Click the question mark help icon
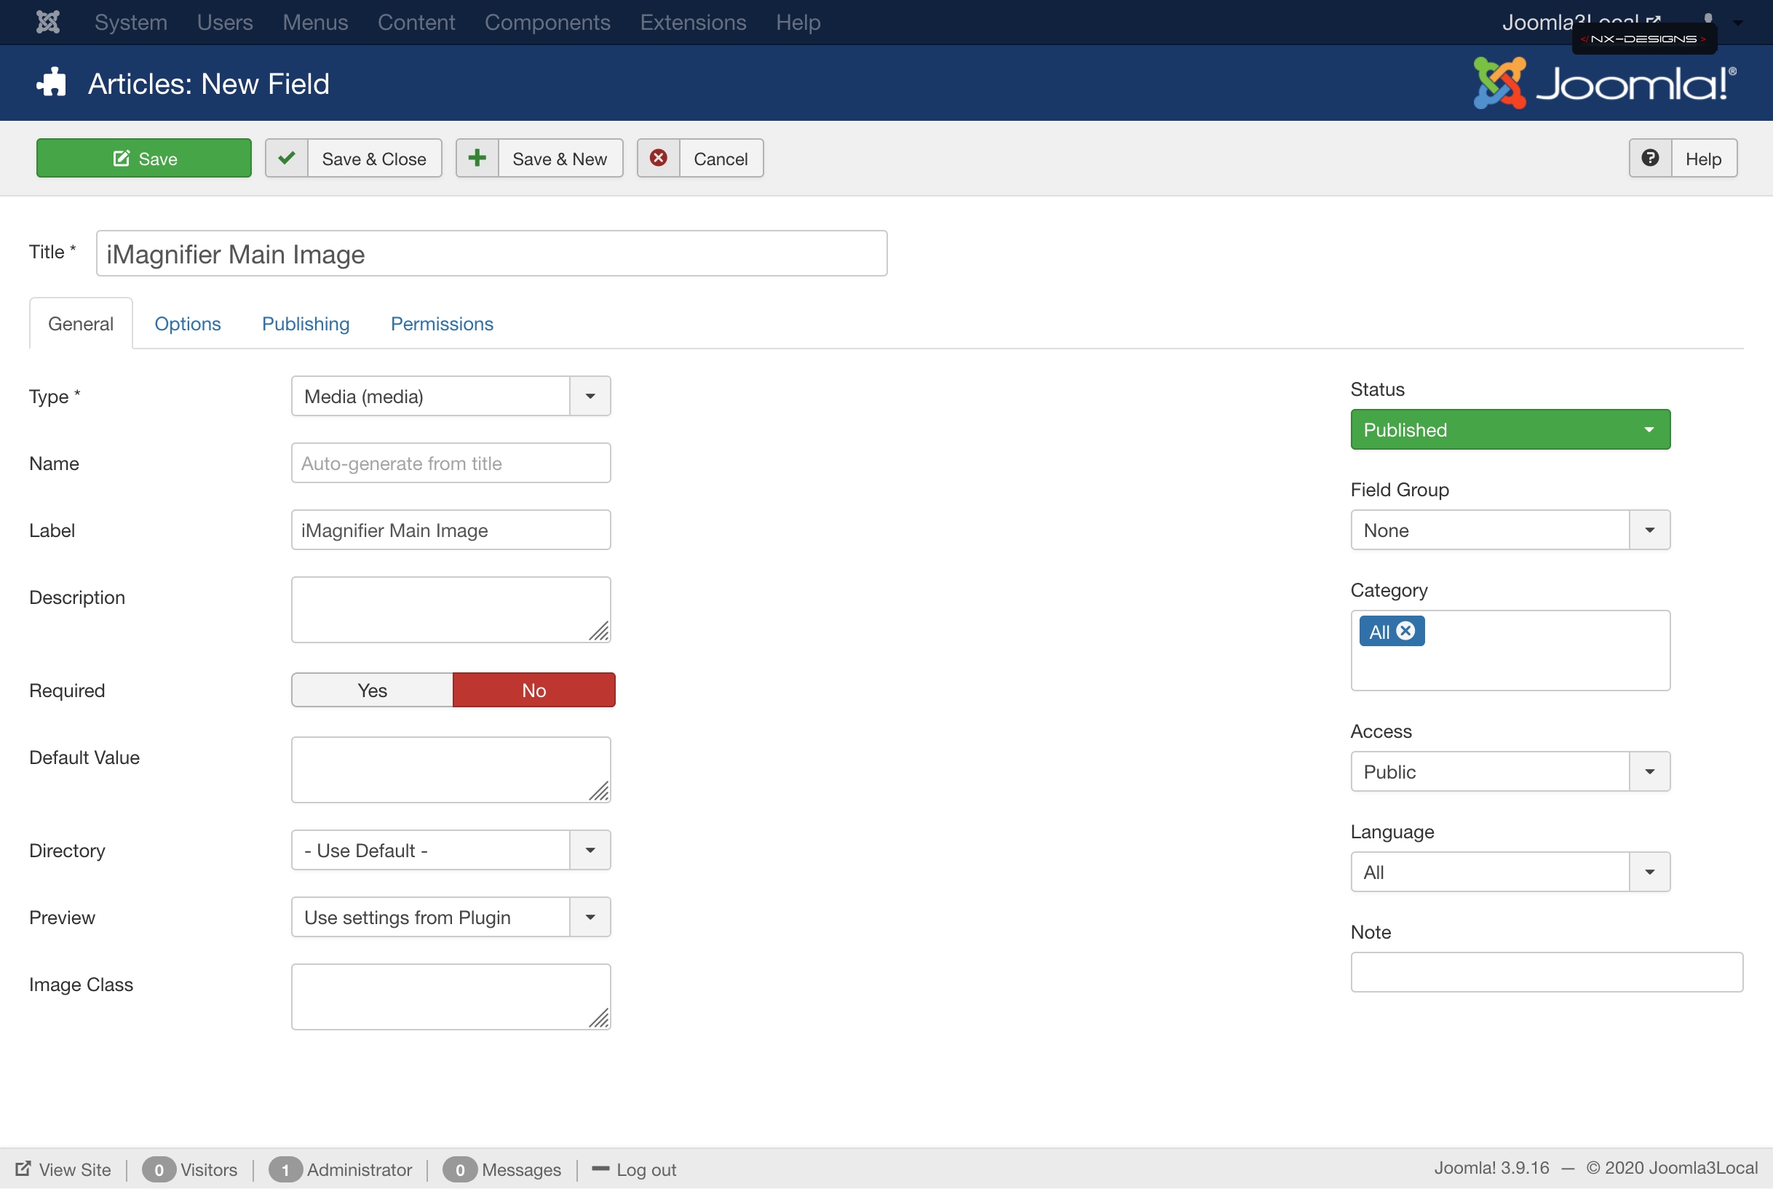The height and width of the screenshot is (1189, 1773). point(1650,158)
